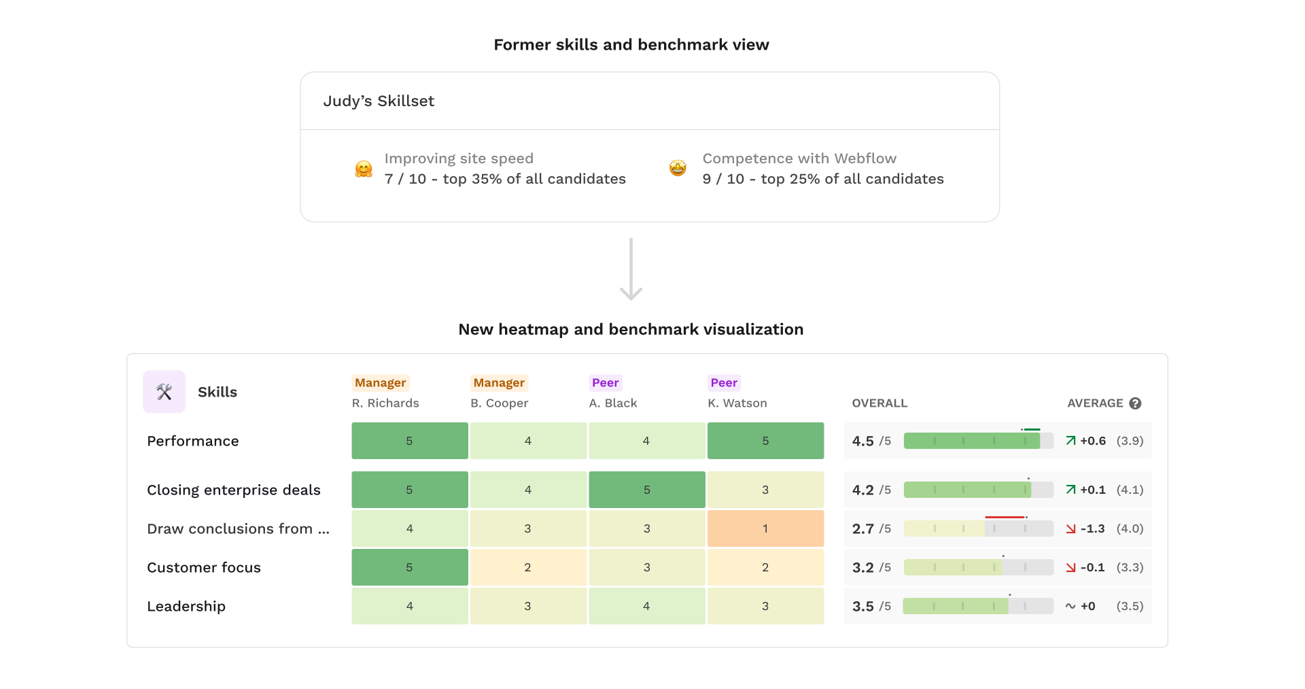Click the red down arrow next to -0.1
The width and height of the screenshot is (1305, 689).
pyautogui.click(x=1071, y=567)
